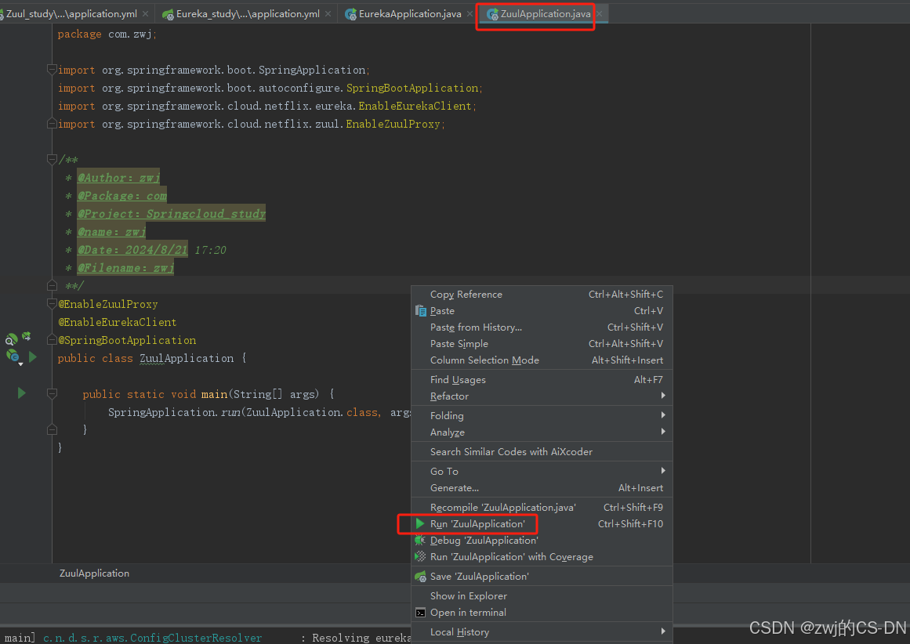Click the run gutter icon beside class ZuulApplication
This screenshot has width=910, height=644.
[32, 357]
